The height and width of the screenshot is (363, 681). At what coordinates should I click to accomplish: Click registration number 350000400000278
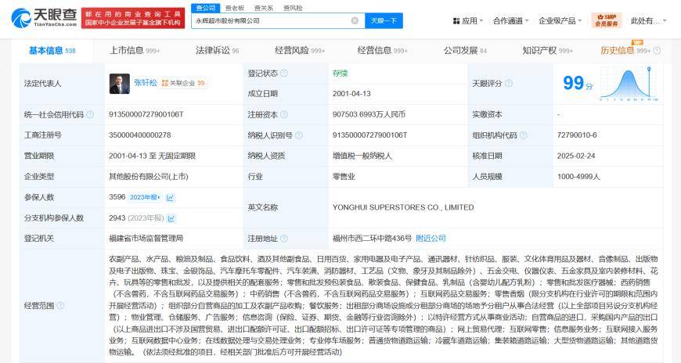click(140, 135)
